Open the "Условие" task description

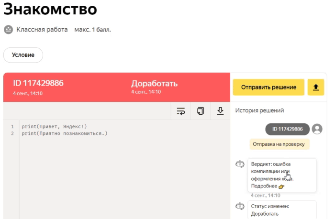[x=23, y=55]
